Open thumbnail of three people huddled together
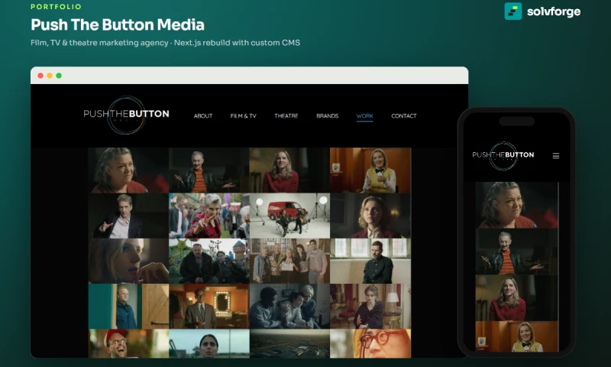The width and height of the screenshot is (611, 367). click(x=289, y=306)
